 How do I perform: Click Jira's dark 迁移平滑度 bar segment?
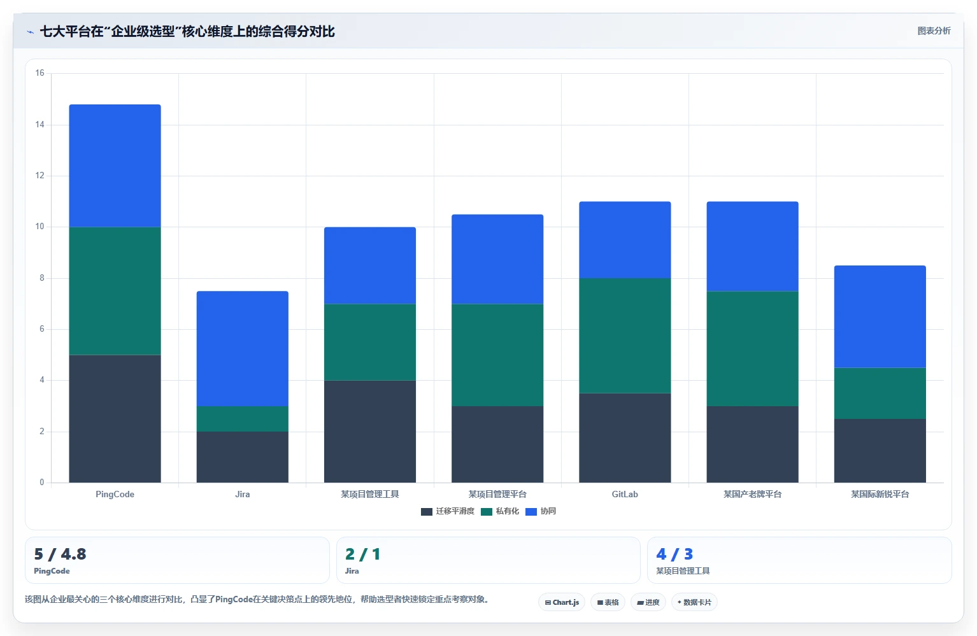tap(243, 457)
